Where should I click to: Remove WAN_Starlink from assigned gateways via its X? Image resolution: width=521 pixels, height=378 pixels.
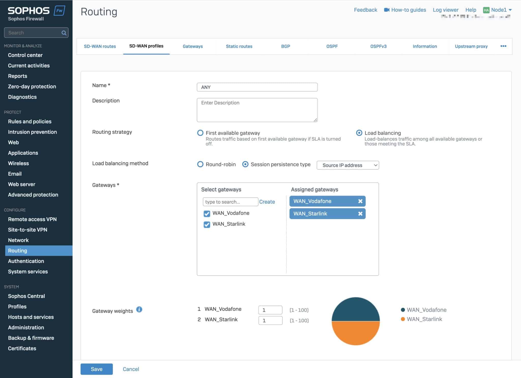pos(360,214)
